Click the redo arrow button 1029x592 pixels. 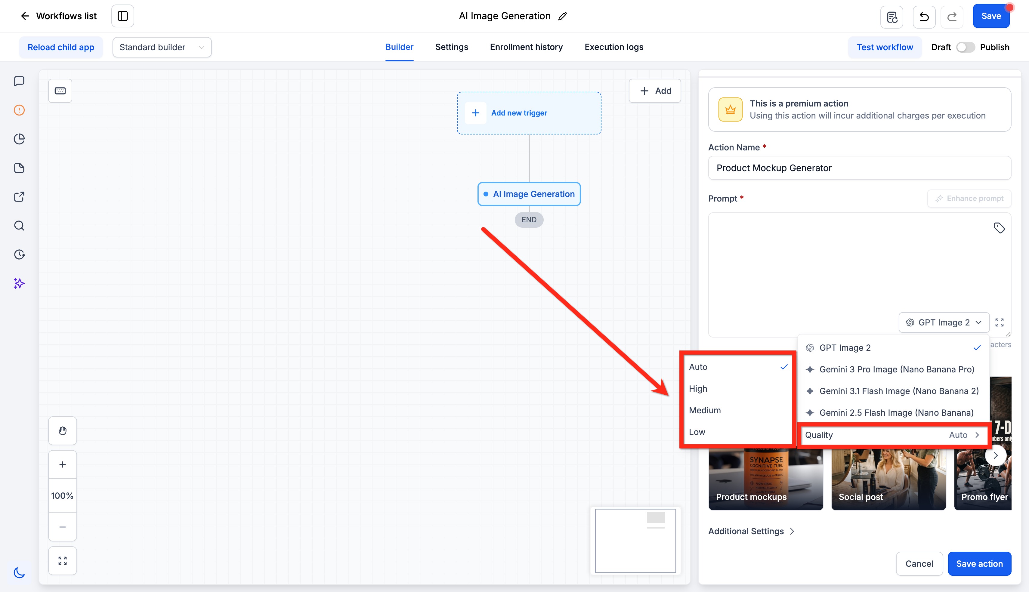952,17
